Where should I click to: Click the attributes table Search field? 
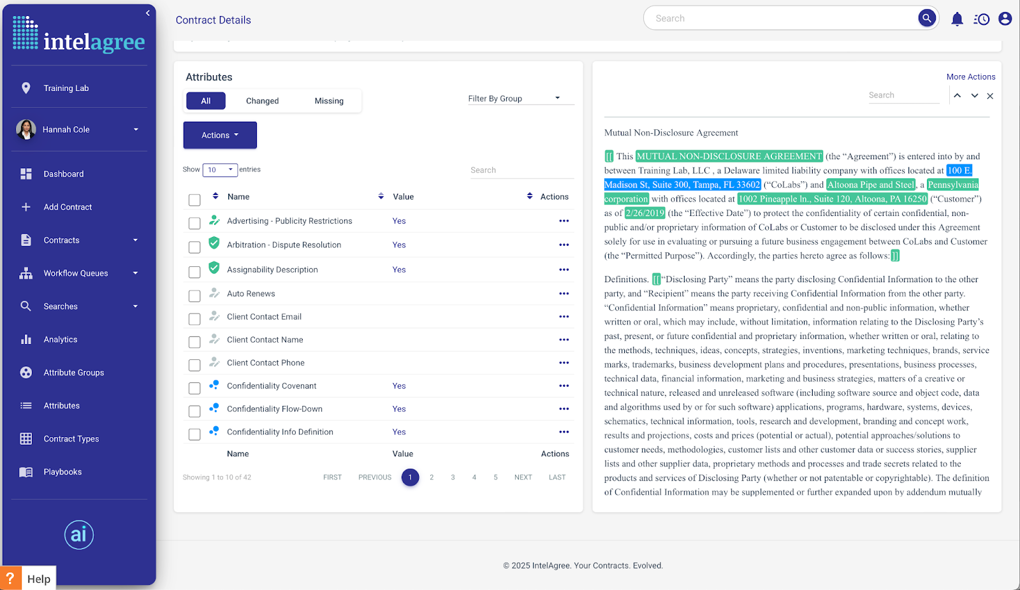coord(522,170)
